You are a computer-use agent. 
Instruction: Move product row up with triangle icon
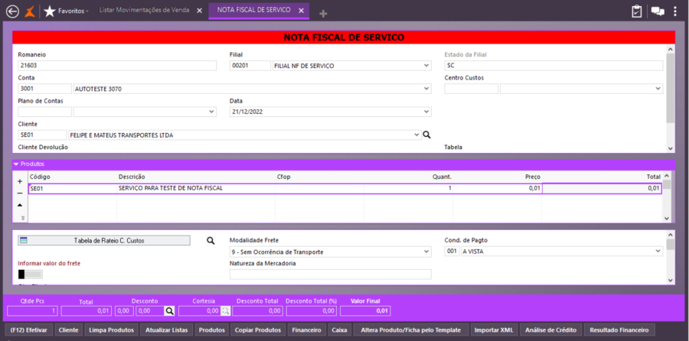[x=20, y=205]
